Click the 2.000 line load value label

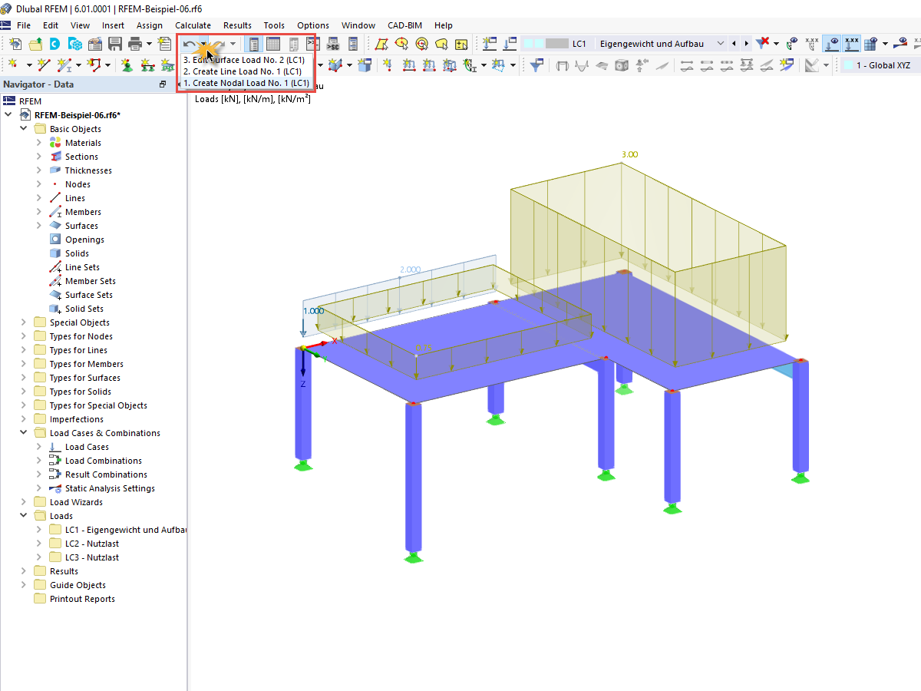pyautogui.click(x=410, y=269)
